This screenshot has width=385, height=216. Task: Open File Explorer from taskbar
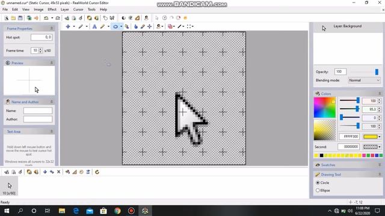coord(62,211)
